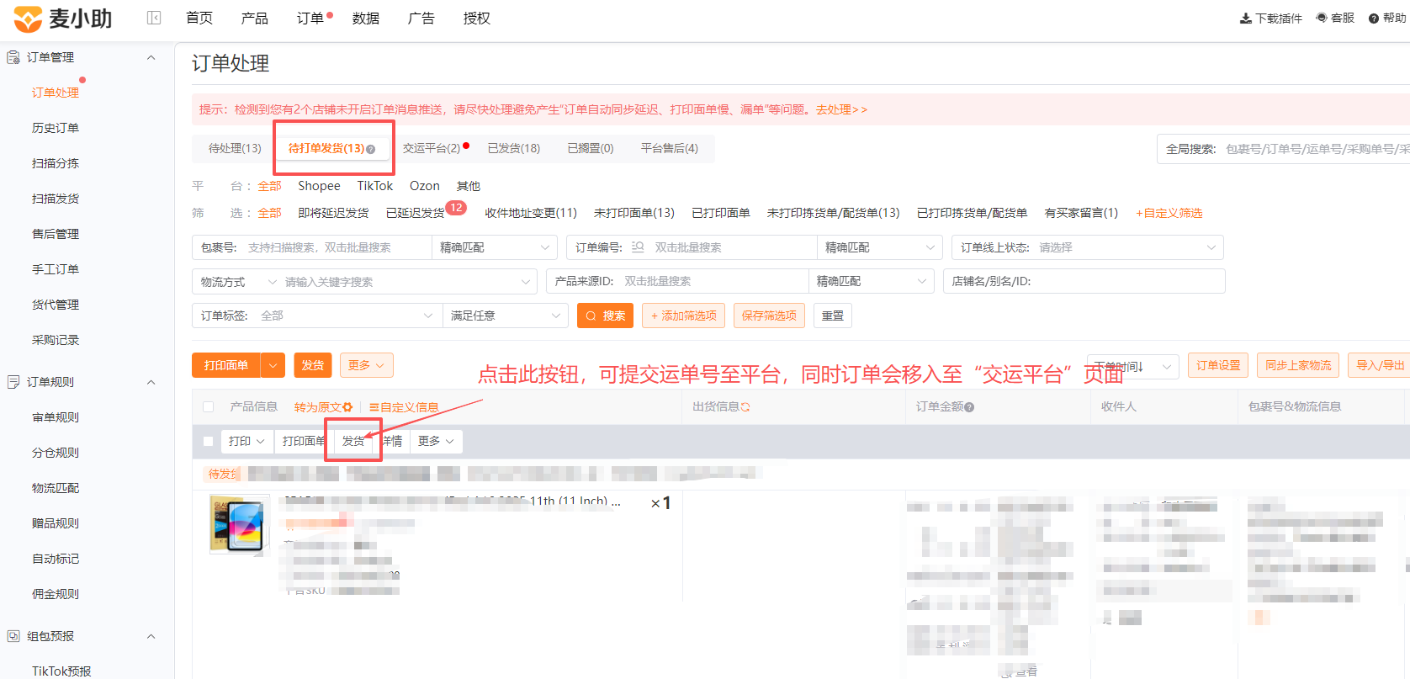Open 产品来源ID 精确匹配 dropdown

pos(872,282)
